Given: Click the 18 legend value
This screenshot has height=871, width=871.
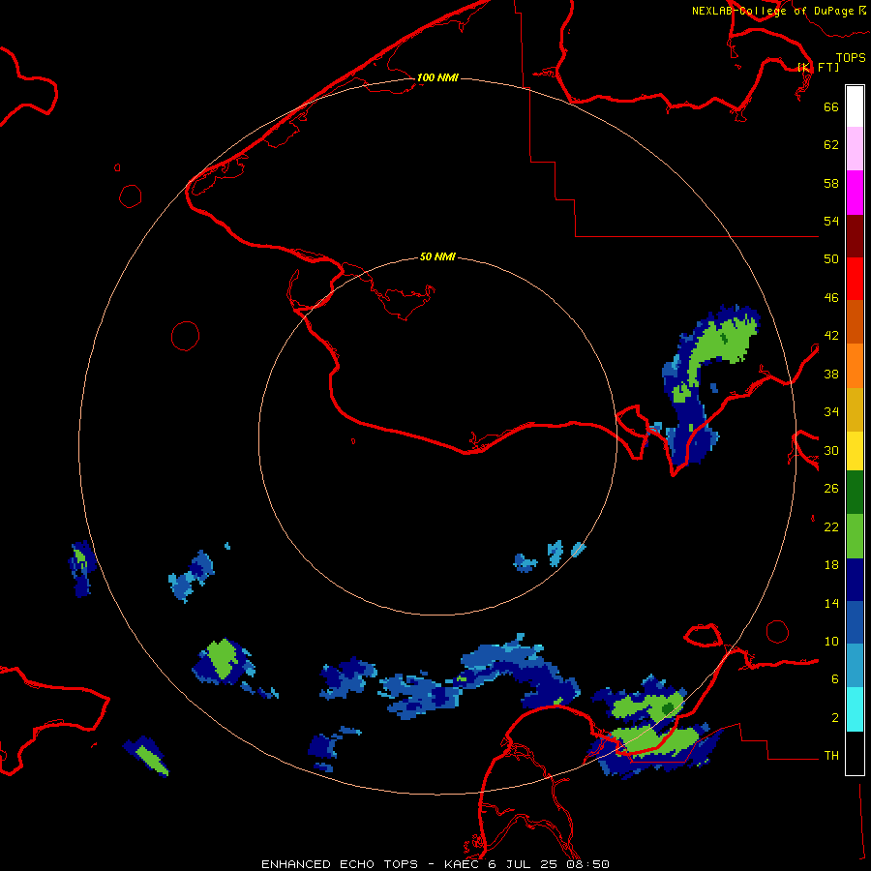Looking at the screenshot, I should point(831,565).
